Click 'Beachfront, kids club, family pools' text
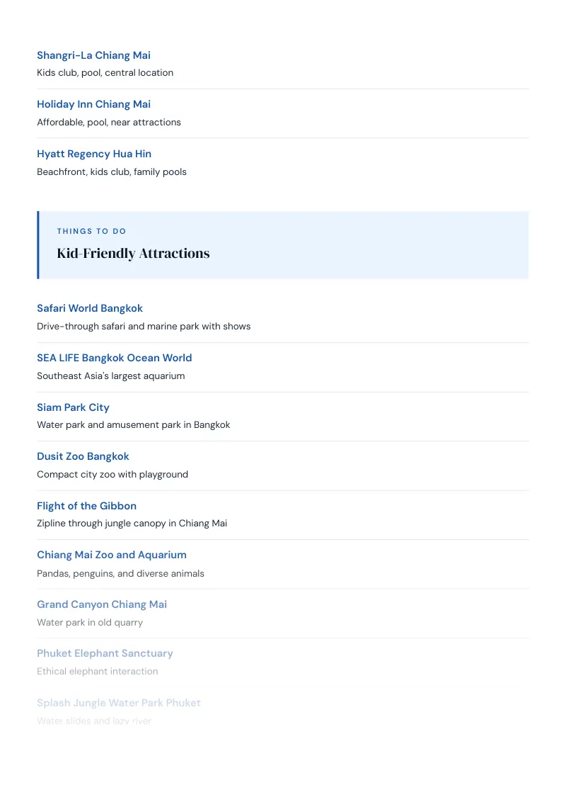Viewport: 566px width, 802px height. (111, 172)
